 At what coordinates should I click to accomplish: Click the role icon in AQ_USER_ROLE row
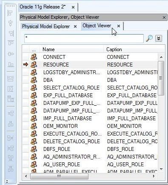pyautogui.click(x=34, y=165)
